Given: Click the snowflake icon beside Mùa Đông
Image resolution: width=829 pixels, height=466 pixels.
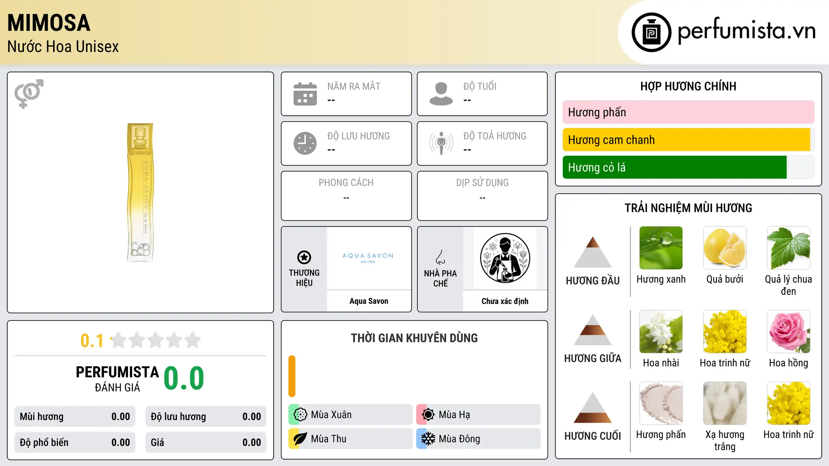Looking at the screenshot, I should [428, 439].
